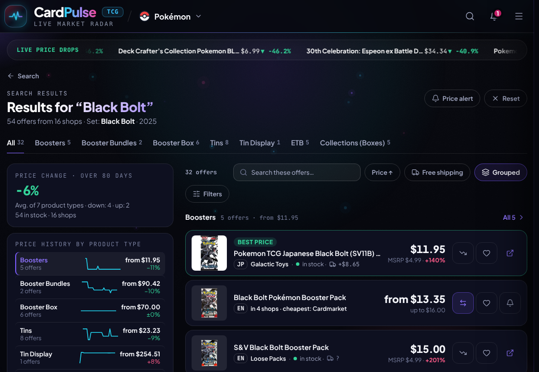Focus the 'Search these offers' field
This screenshot has width=539, height=372.
pos(296,172)
